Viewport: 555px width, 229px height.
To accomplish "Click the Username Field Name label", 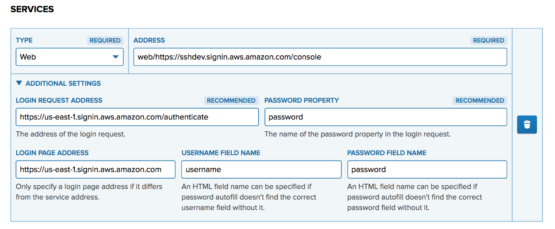I will (x=221, y=153).
